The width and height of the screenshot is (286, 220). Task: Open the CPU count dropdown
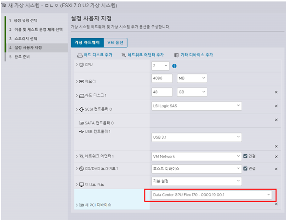pos(160,66)
